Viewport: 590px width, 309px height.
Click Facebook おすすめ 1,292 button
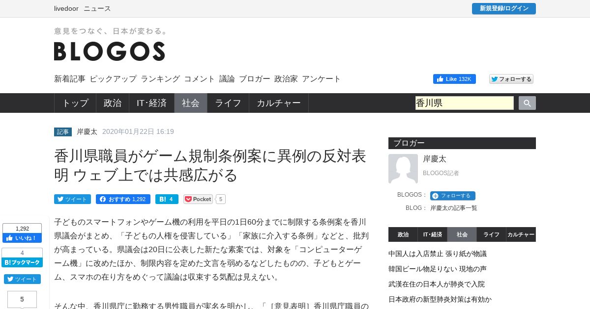(x=123, y=199)
